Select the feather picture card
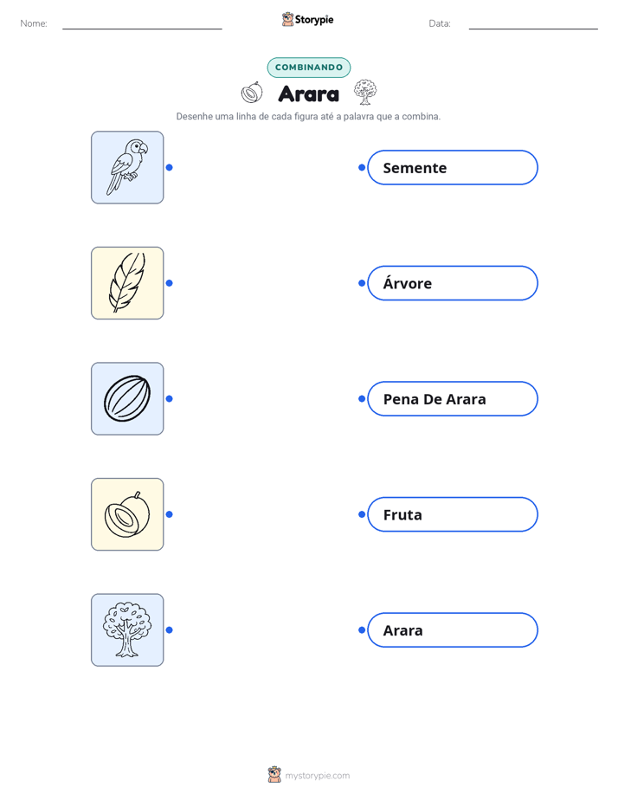The width and height of the screenshot is (618, 800). pyautogui.click(x=127, y=283)
